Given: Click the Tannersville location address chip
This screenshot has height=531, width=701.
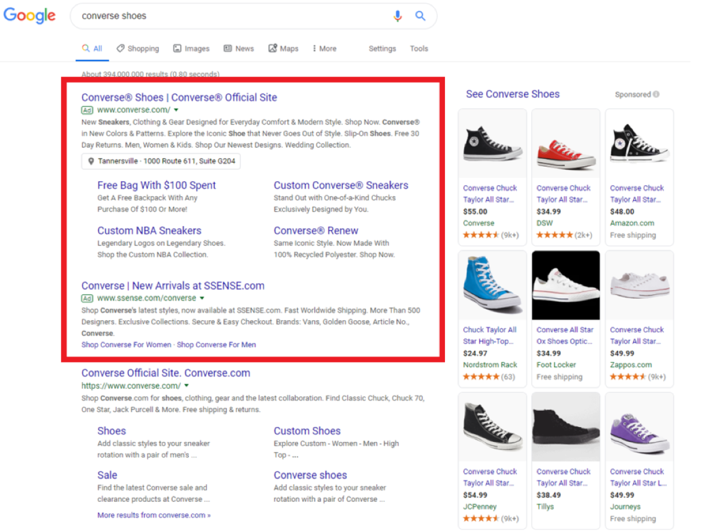Looking at the screenshot, I should coord(161,161).
